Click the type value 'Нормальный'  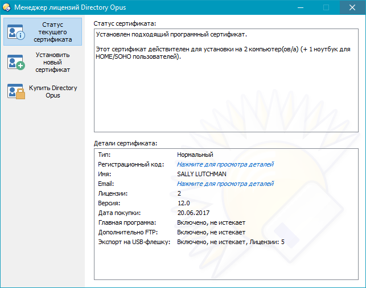point(195,155)
